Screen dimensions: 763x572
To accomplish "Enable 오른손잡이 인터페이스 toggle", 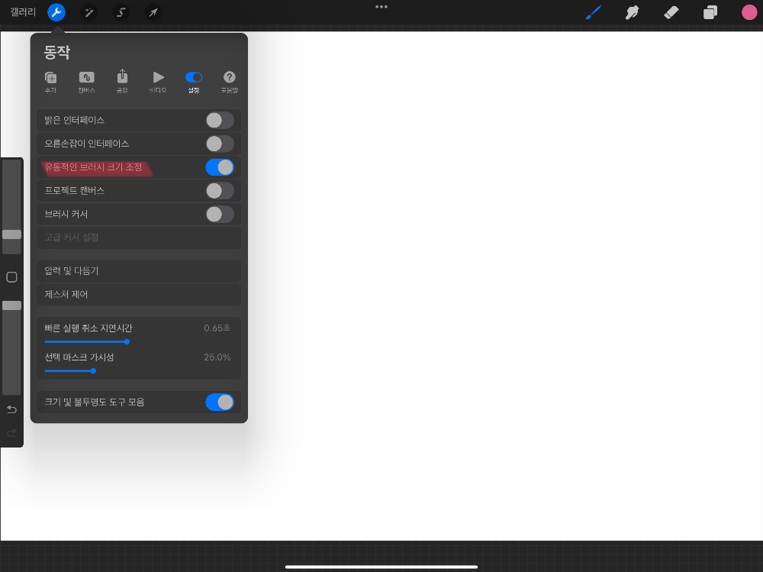I will [220, 144].
